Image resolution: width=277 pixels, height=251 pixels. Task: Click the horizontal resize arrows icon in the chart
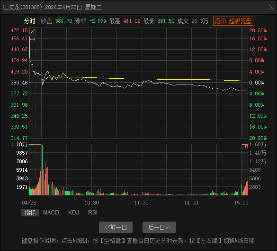pyautogui.click(x=33, y=39)
